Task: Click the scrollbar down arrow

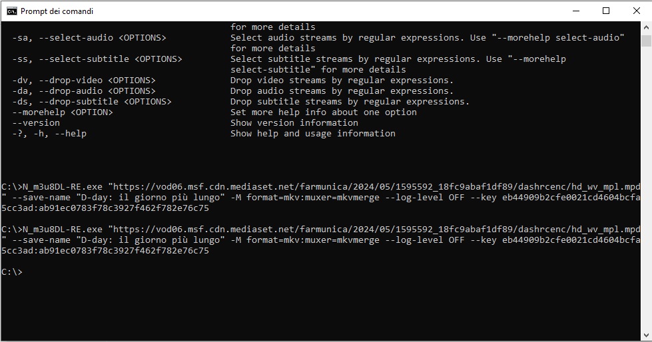Action: point(646,335)
